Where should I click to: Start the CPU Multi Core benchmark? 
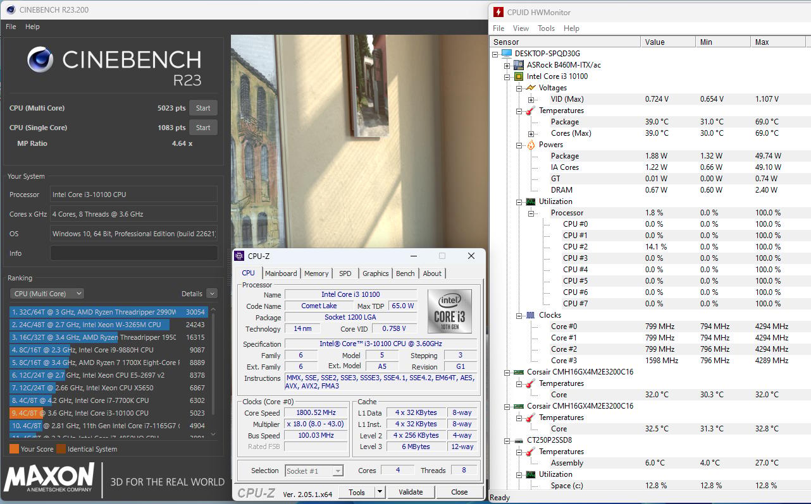203,108
